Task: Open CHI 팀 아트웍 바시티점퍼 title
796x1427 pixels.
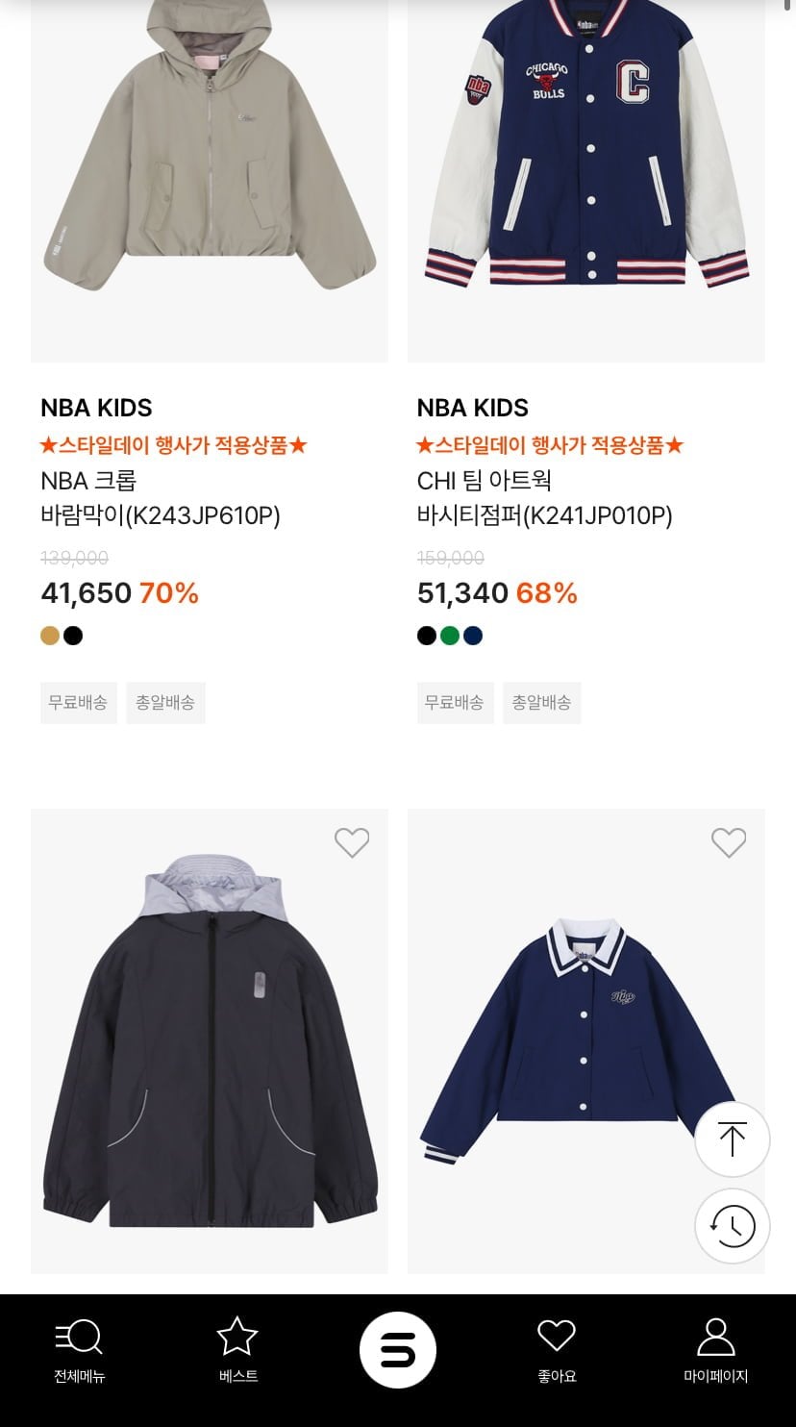Action: tap(544, 498)
